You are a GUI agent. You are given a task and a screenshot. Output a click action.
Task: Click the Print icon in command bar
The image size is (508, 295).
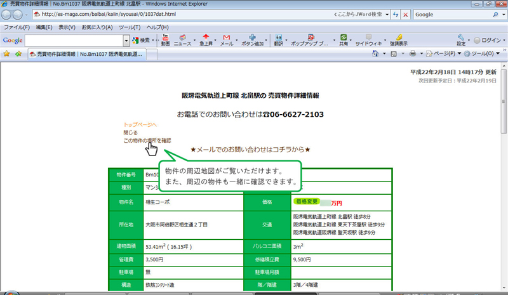(412, 55)
